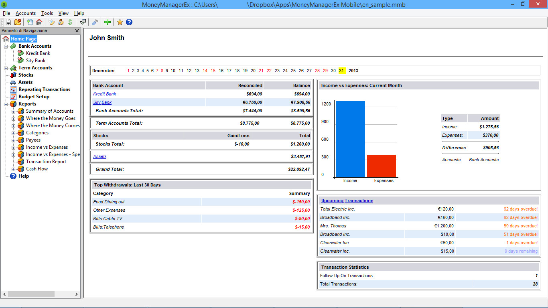
Task: Open the View menu
Action: pyautogui.click(x=63, y=13)
